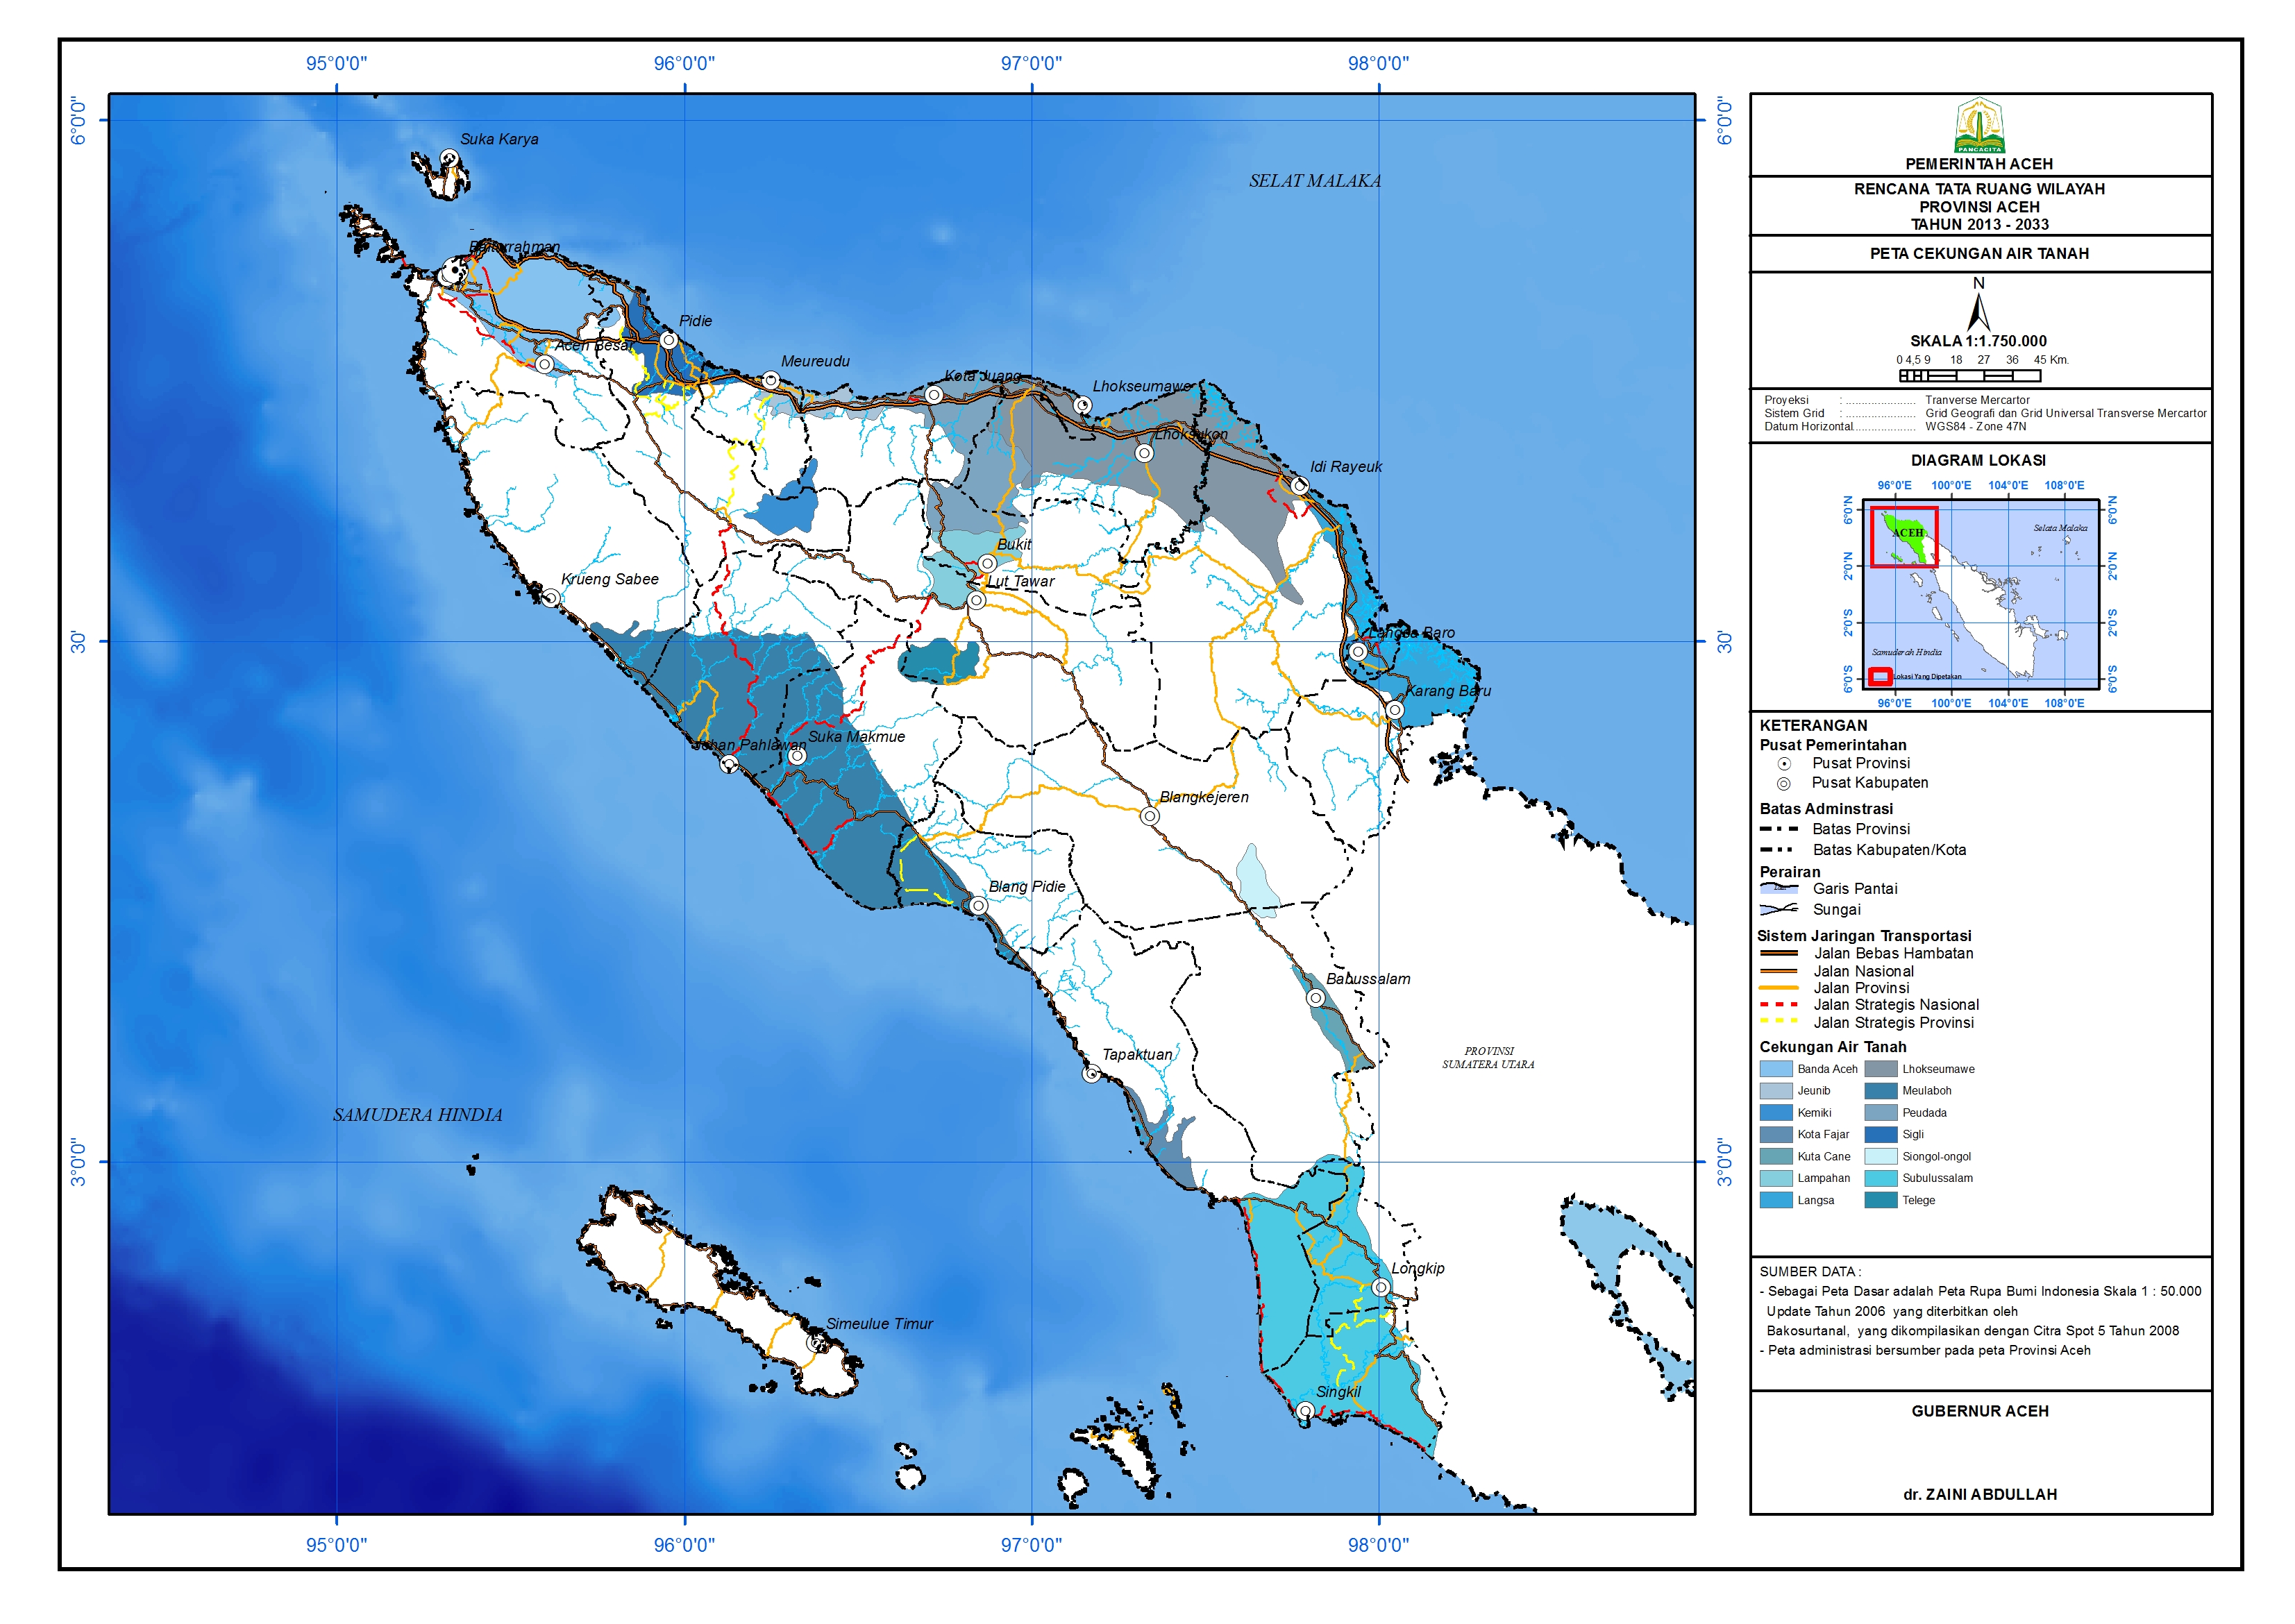Click the Jalan Strategis Nasional line symbol

1779,1005
